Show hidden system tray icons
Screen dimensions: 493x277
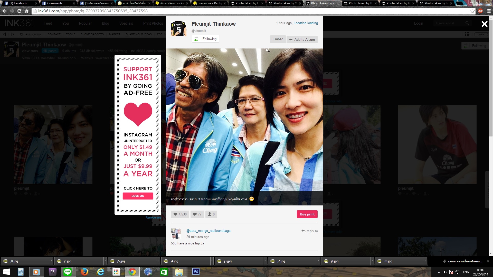pyautogui.click(x=439, y=272)
